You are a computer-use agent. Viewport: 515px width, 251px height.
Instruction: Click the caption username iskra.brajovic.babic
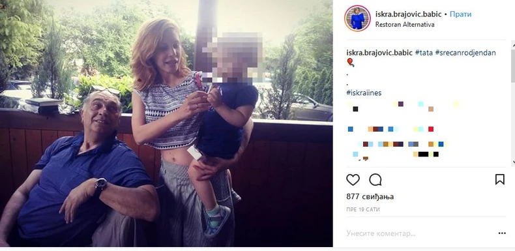click(x=379, y=53)
